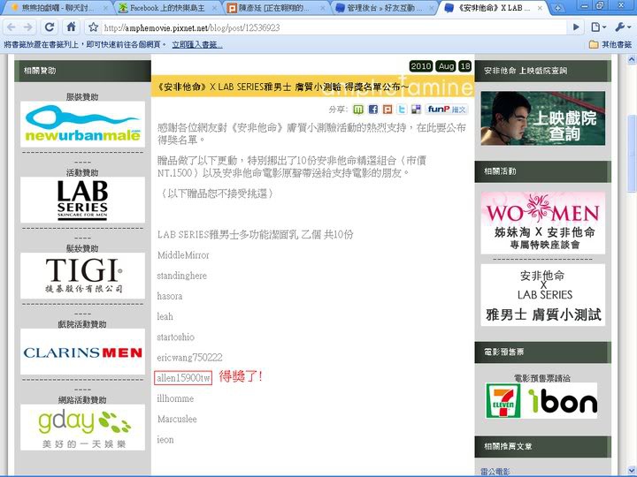Open the page menu icon
This screenshot has width=637, height=477.
pyautogui.click(x=598, y=27)
